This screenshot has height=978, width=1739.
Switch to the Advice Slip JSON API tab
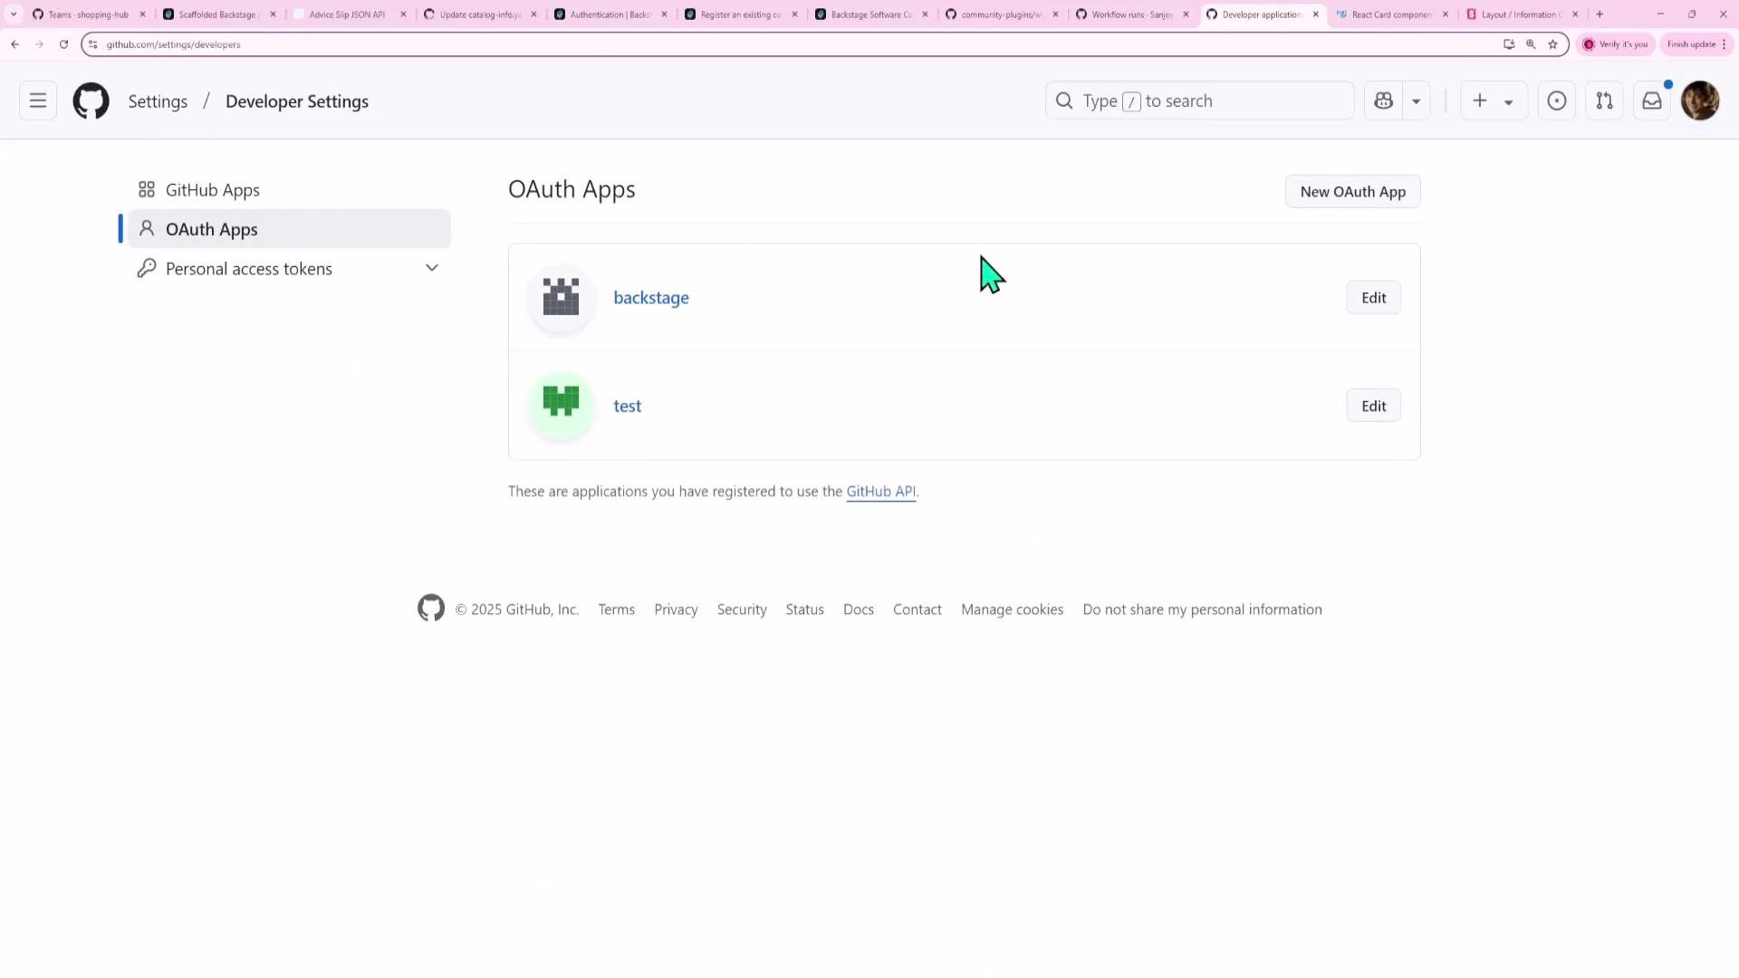tap(349, 14)
